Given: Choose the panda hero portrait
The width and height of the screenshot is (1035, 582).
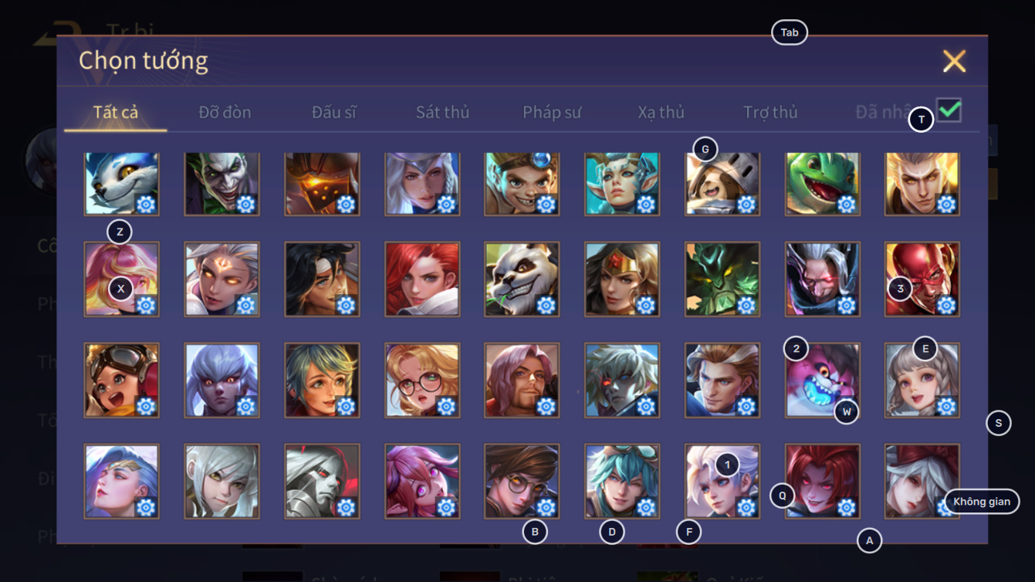Looking at the screenshot, I should click(522, 279).
